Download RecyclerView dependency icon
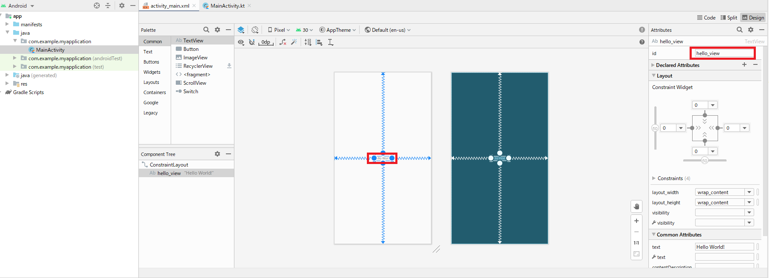The image size is (769, 278). [x=229, y=66]
